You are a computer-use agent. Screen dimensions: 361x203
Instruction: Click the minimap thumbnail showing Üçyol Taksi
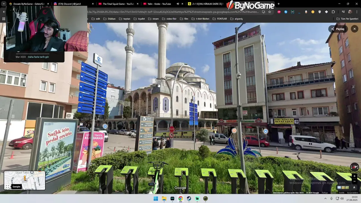click(25, 180)
